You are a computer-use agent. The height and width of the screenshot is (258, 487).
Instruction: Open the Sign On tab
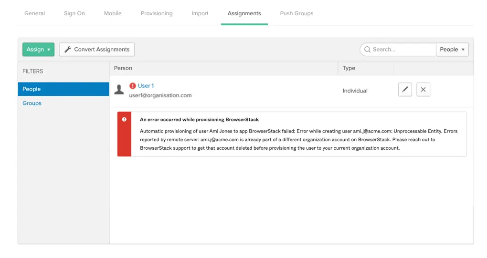(74, 13)
